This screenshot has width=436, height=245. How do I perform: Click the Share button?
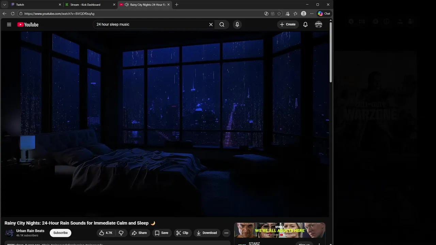point(139,233)
